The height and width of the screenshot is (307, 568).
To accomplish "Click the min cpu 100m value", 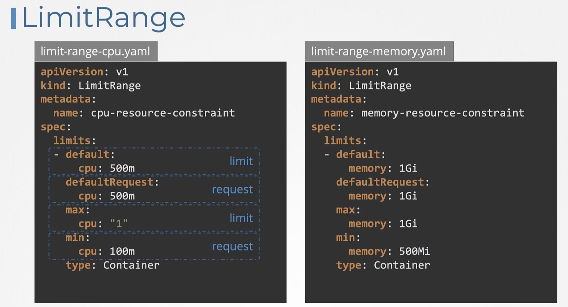I will coord(122,251).
